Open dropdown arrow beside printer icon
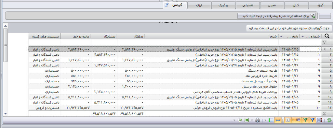This screenshot has width=333, height=128. click(252, 120)
